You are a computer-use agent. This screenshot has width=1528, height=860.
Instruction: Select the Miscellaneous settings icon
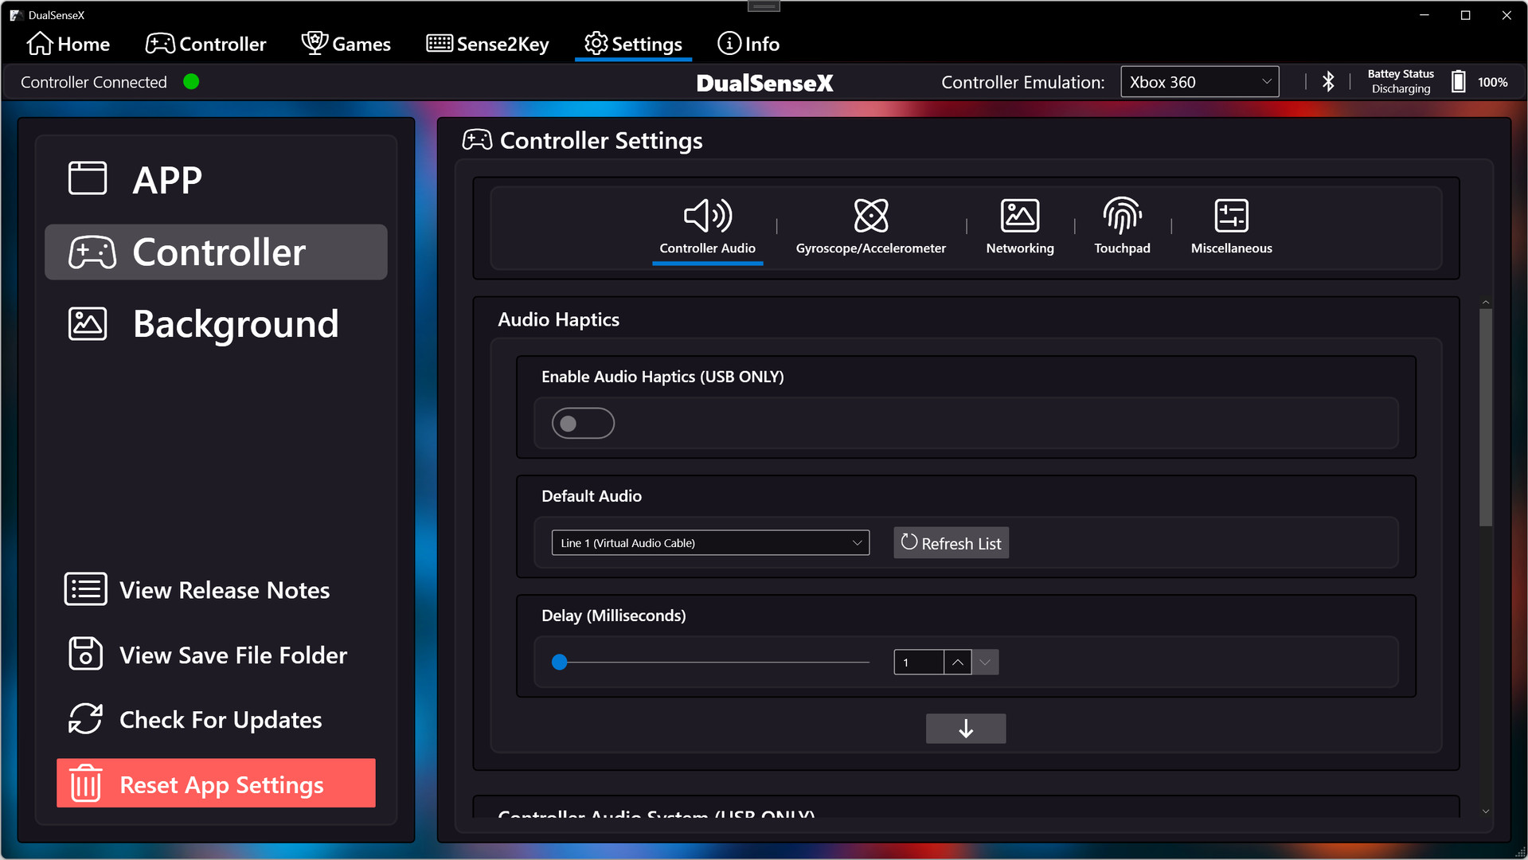pyautogui.click(x=1231, y=216)
